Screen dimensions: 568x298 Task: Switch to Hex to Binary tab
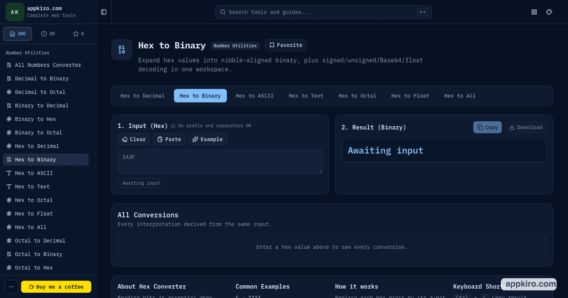[x=200, y=96]
